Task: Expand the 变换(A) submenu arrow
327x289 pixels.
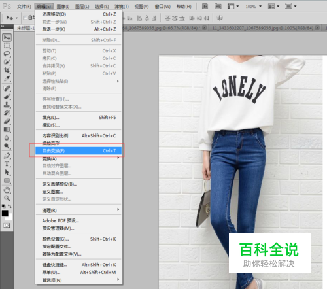Action: [x=118, y=158]
